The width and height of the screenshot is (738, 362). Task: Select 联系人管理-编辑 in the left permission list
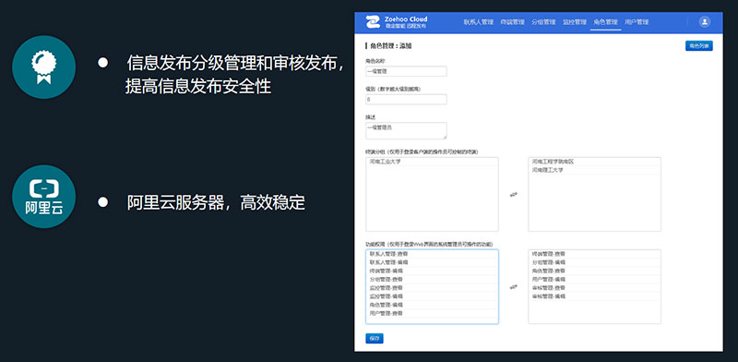432,262
